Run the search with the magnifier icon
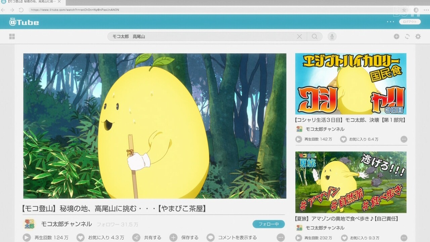Viewport: 430px width, 242px height. pos(315,37)
